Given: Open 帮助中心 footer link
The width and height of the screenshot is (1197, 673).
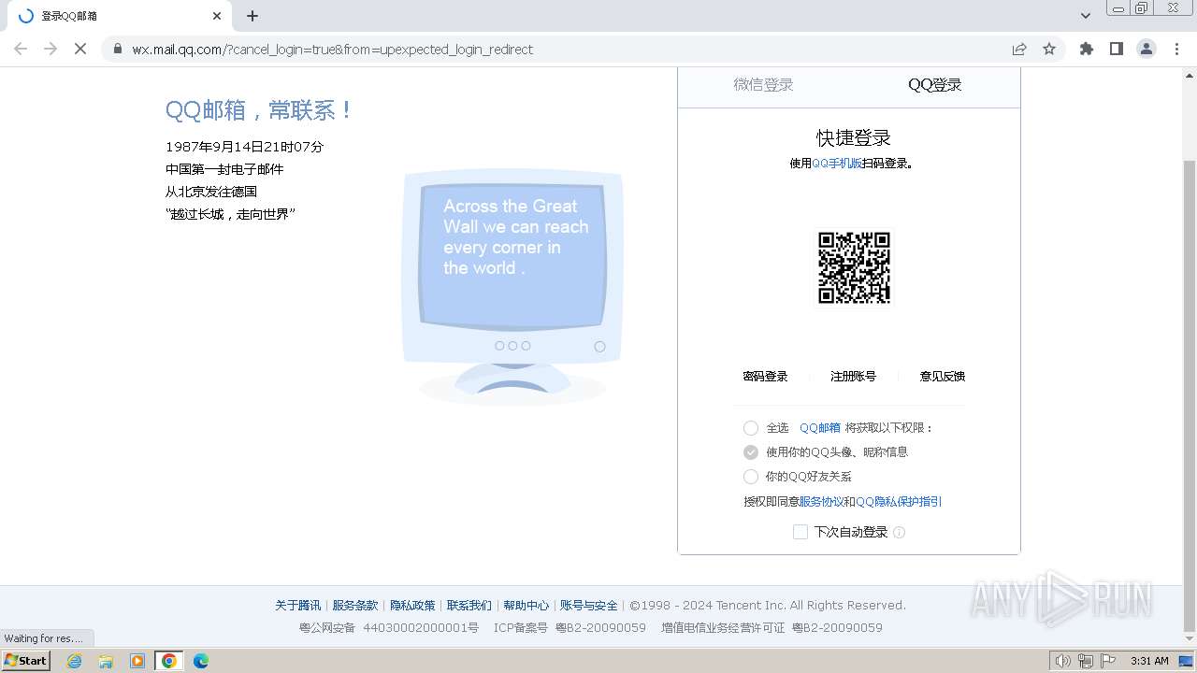Looking at the screenshot, I should coord(526,605).
